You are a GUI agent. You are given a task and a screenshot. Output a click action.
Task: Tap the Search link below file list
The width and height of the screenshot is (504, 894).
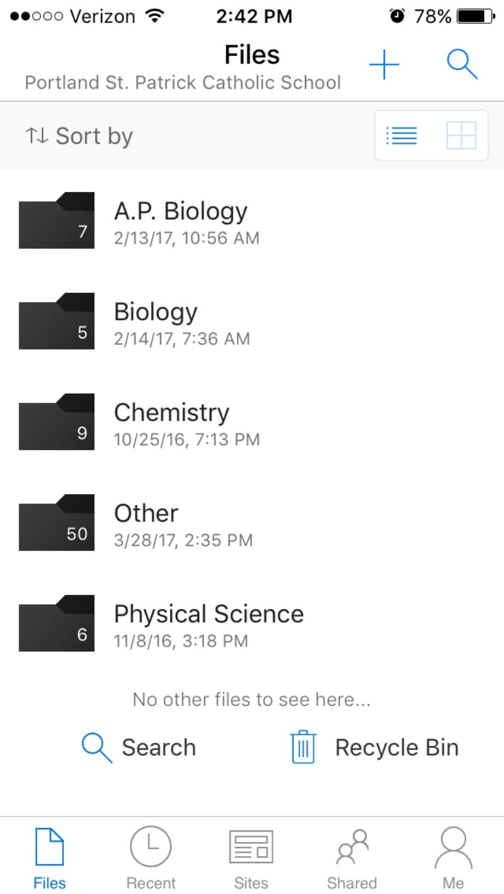tap(139, 747)
